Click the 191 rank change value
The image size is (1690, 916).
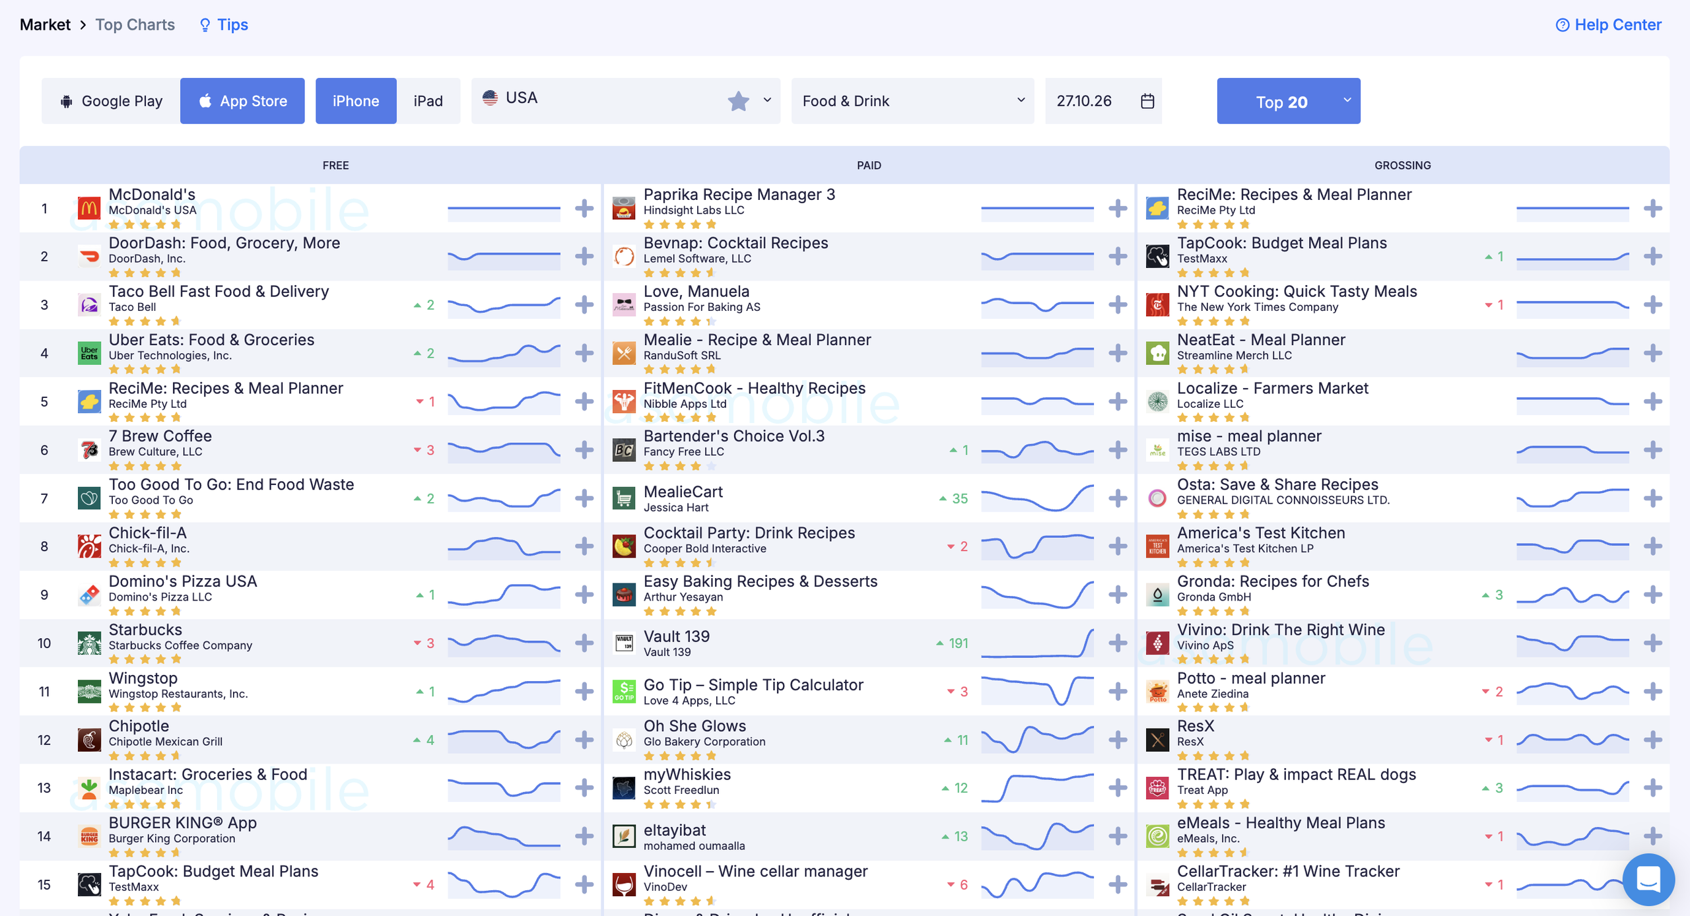click(x=958, y=643)
